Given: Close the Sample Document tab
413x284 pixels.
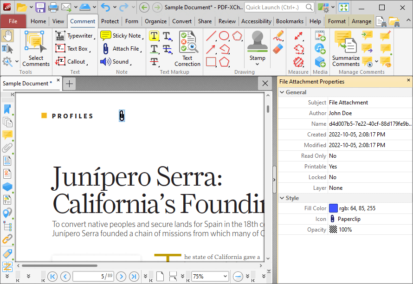Looking at the screenshot, I should pos(58,80).
